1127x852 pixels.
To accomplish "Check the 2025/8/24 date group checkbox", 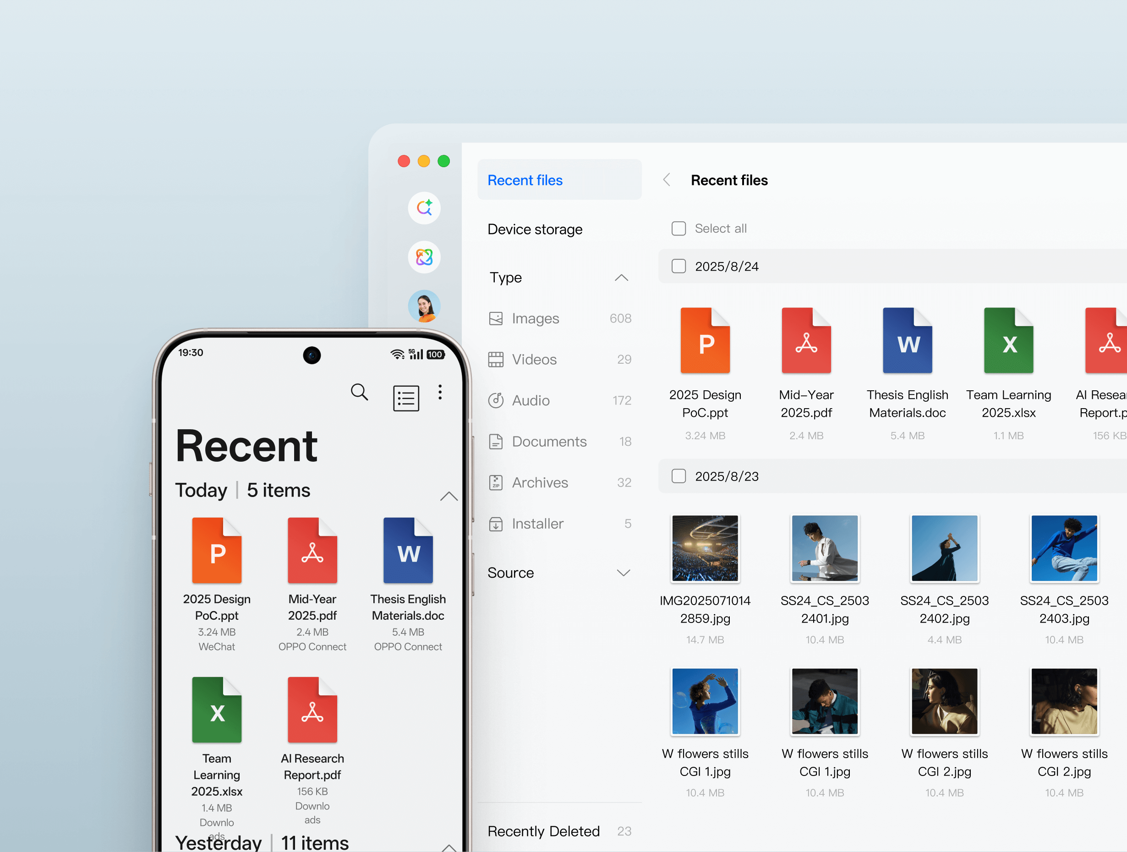I will click(x=678, y=266).
